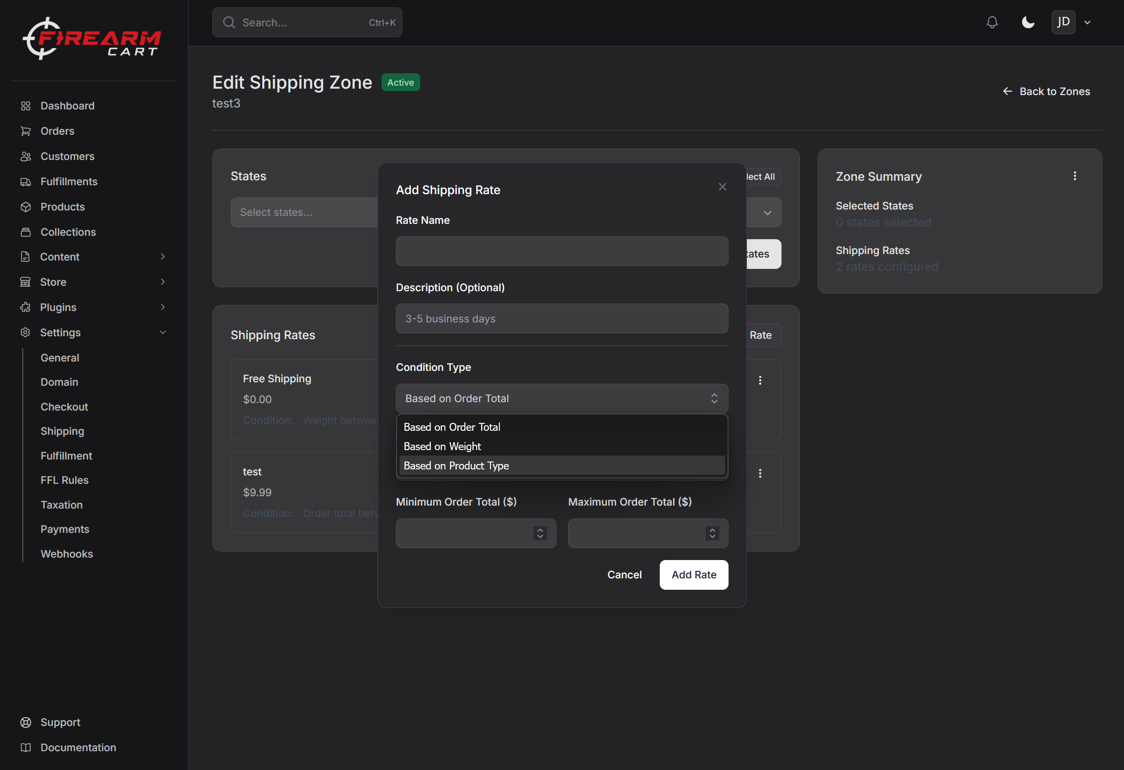Open Payments settings page

[x=65, y=529]
